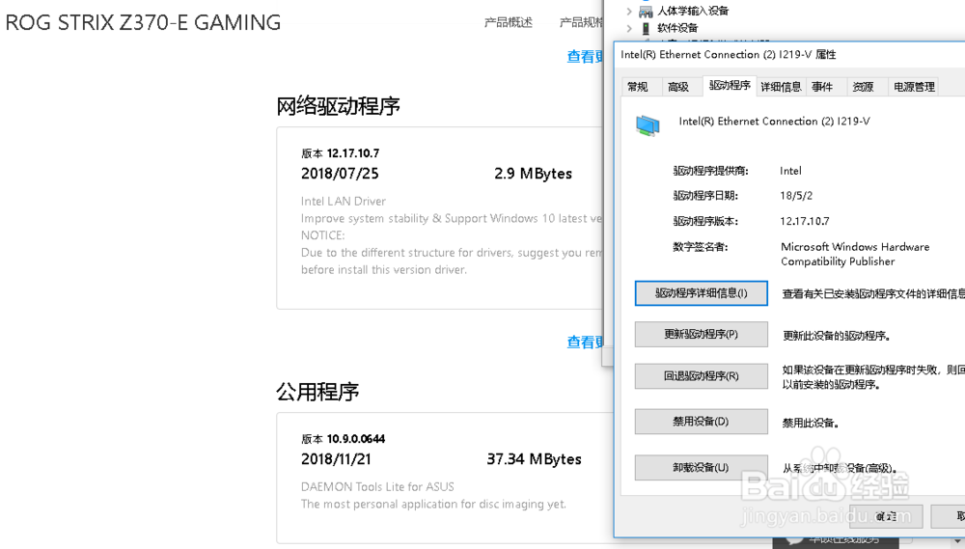Click DAEMON Tools Lite for ASUS text
965x549 pixels.
[x=377, y=487]
